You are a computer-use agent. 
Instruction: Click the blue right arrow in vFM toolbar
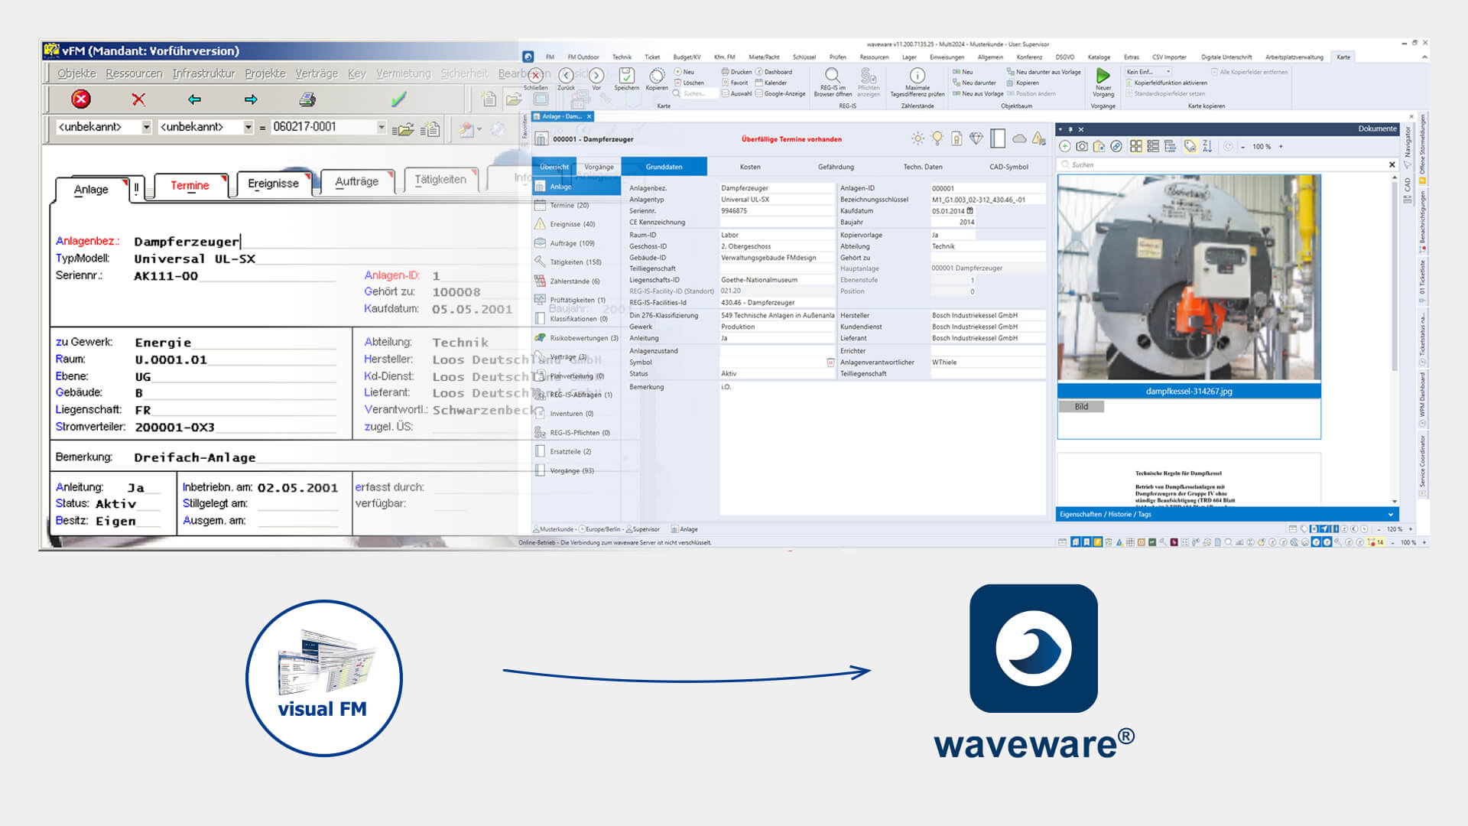point(251,99)
